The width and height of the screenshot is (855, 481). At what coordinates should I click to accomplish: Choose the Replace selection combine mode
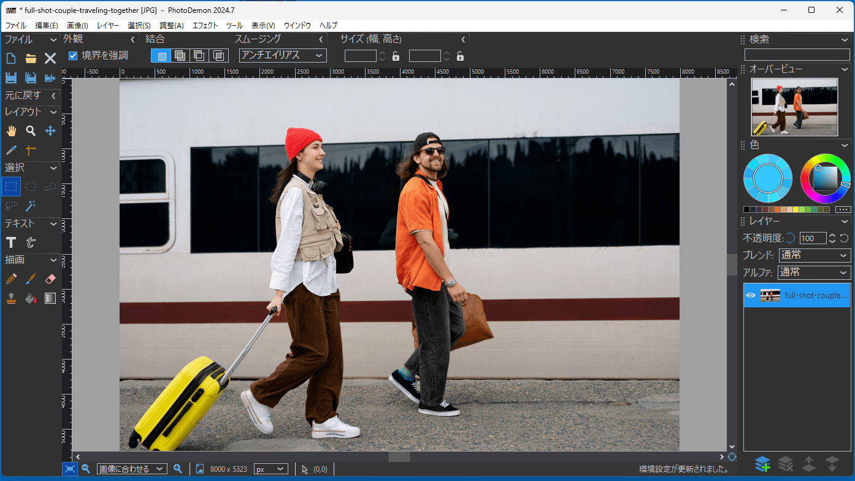click(x=162, y=56)
